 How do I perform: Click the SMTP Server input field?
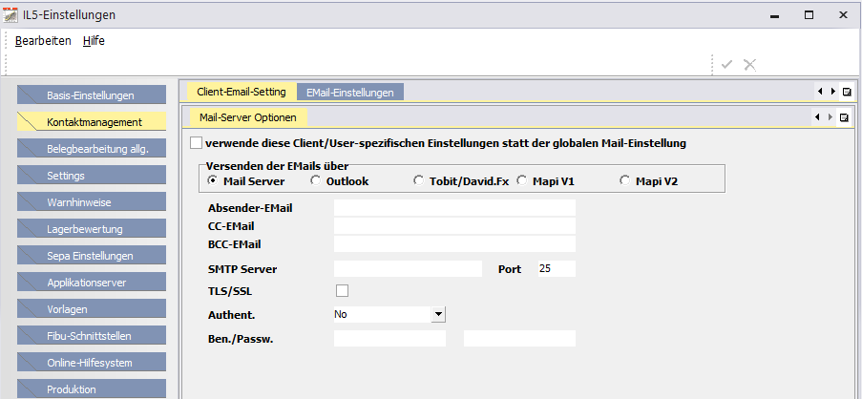[x=408, y=269]
